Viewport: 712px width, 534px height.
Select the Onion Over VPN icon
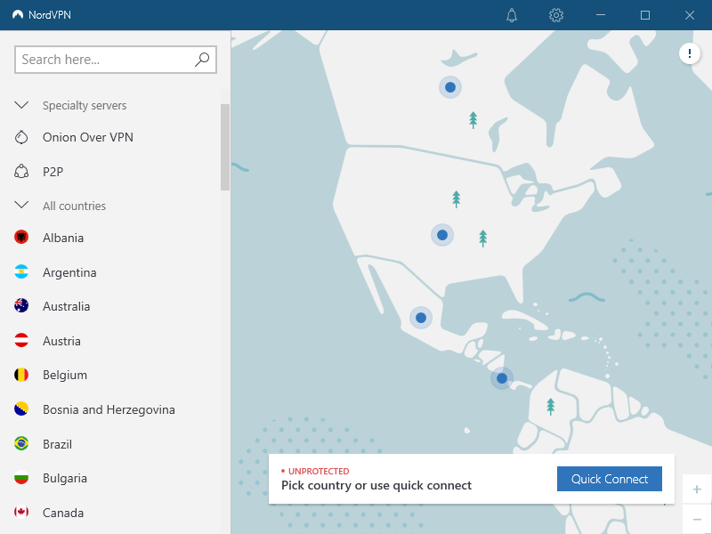point(21,137)
